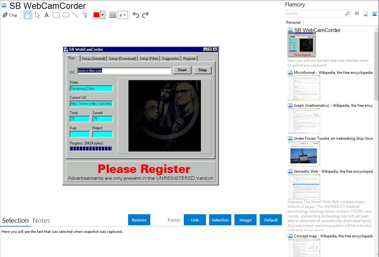Click the line thickness icon
Image resolution: width=379 pixels, height=257 pixels.
[113, 15]
